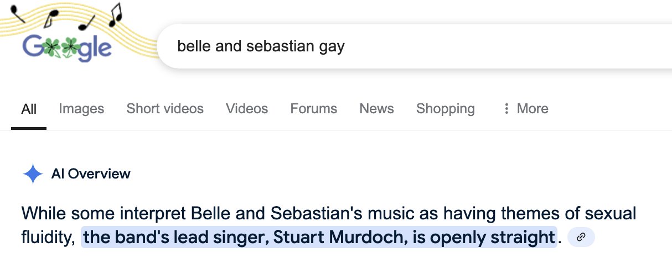Go to the Videos tab
This screenshot has width=672, height=263.
coord(247,109)
